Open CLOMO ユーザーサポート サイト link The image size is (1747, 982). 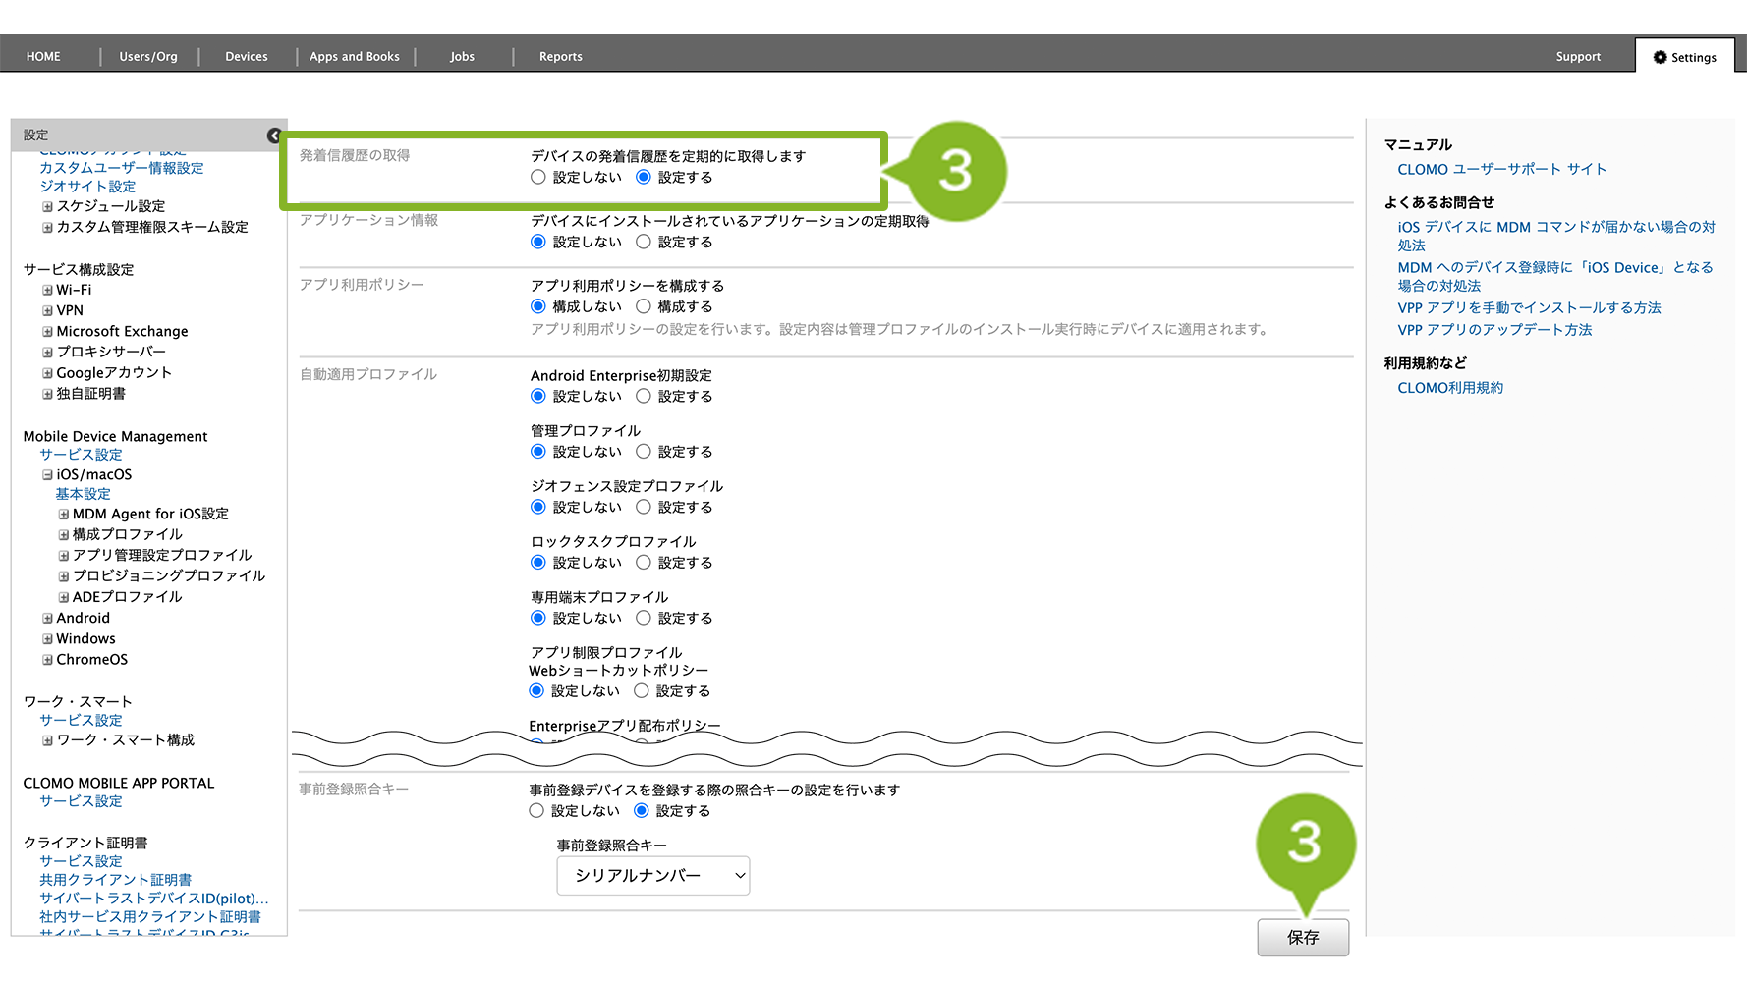tap(1501, 169)
